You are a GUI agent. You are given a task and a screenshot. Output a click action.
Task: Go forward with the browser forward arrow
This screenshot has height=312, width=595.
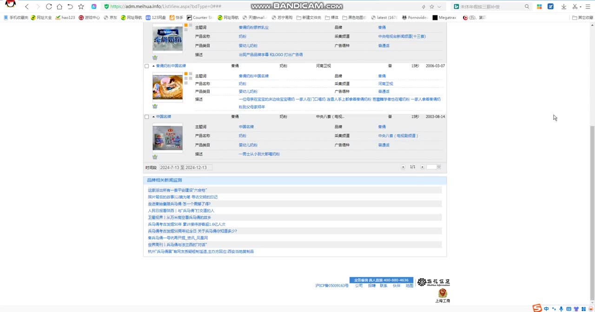click(38, 6)
